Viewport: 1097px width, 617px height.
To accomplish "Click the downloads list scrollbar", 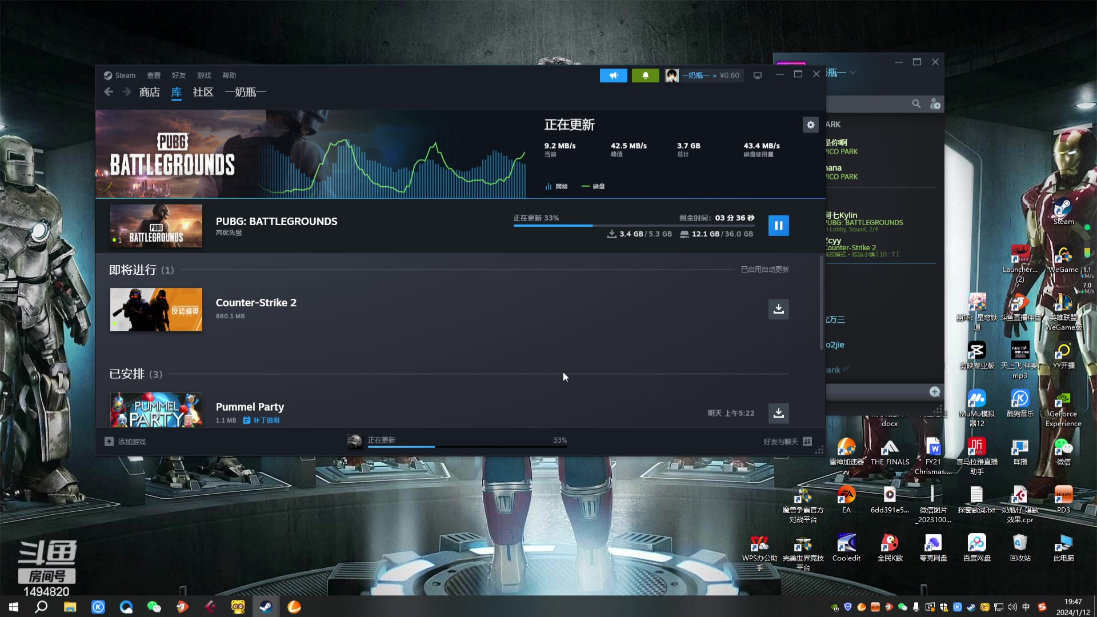I will pyautogui.click(x=822, y=303).
